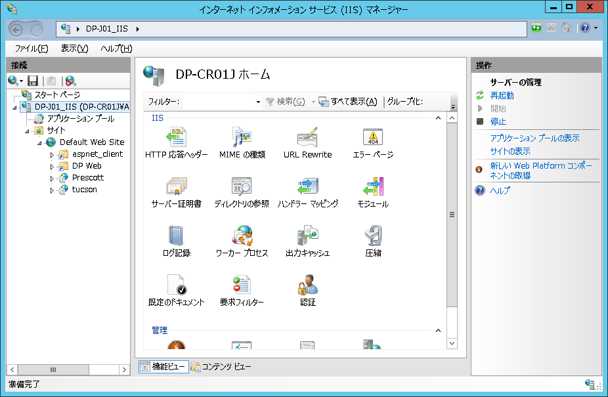This screenshot has height=397, width=608.
Task: Open the フィルター dropdown arrow
Action: pos(258,102)
